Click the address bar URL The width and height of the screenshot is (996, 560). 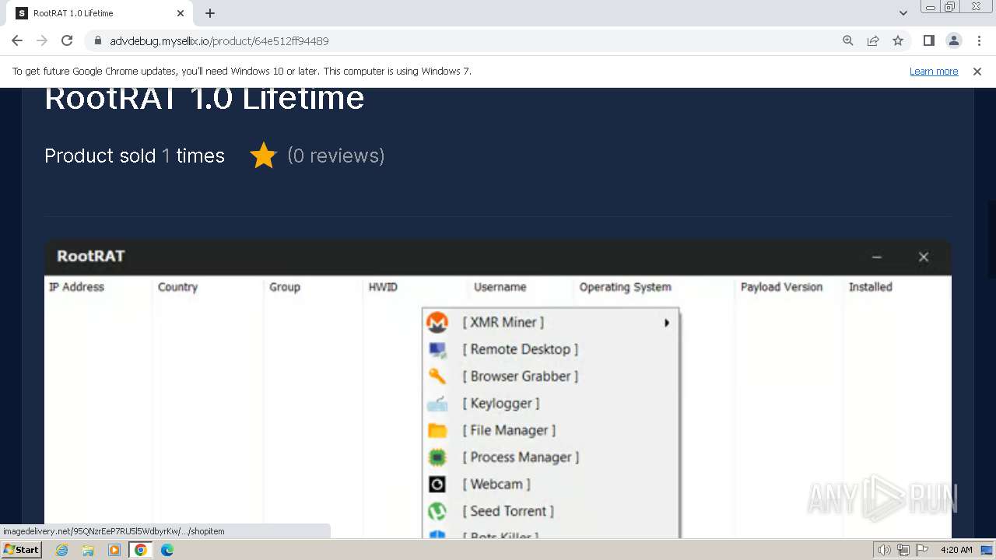coord(219,41)
